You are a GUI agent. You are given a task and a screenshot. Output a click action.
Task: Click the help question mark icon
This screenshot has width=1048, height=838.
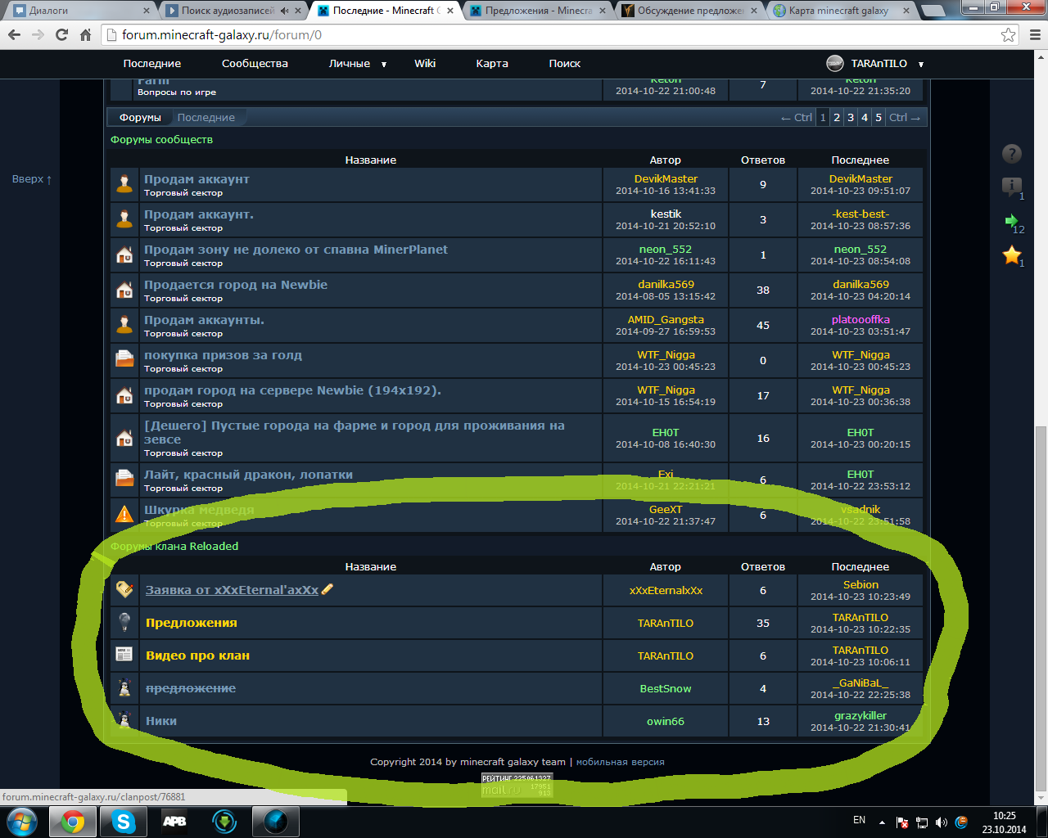click(1012, 153)
